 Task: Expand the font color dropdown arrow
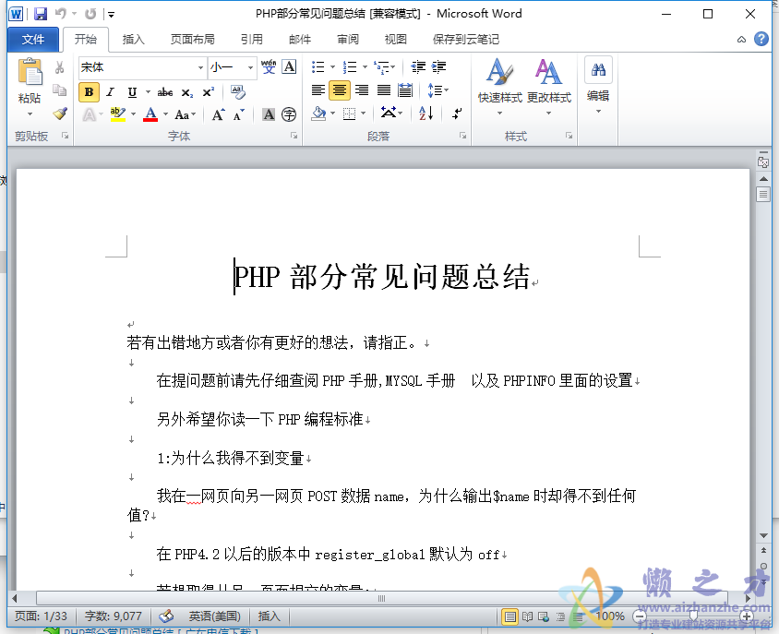165,114
